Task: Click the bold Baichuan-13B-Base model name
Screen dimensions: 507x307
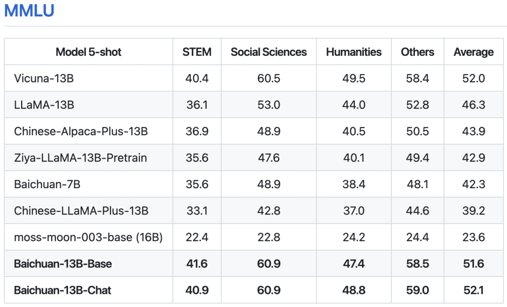Action: 63,264
